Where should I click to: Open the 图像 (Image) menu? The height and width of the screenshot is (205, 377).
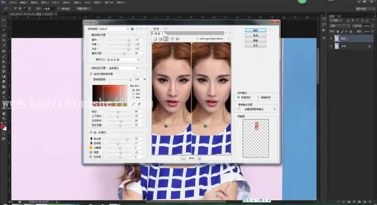34,2
